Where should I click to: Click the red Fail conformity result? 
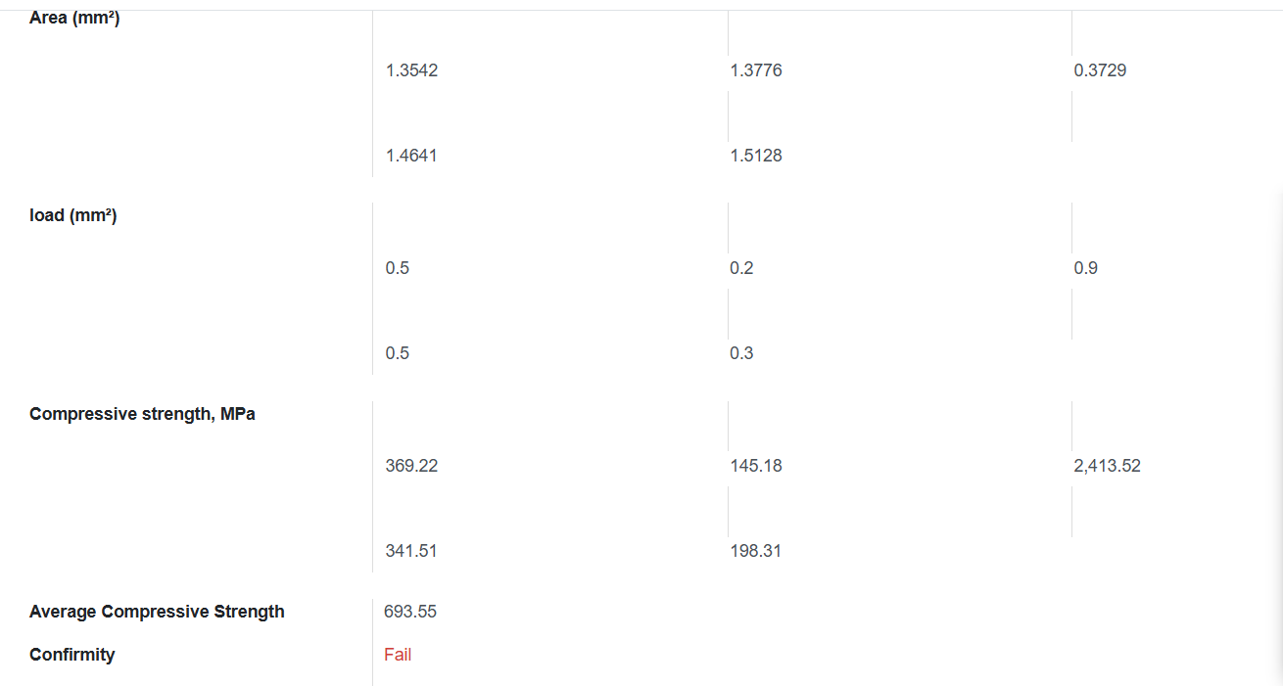coord(398,655)
